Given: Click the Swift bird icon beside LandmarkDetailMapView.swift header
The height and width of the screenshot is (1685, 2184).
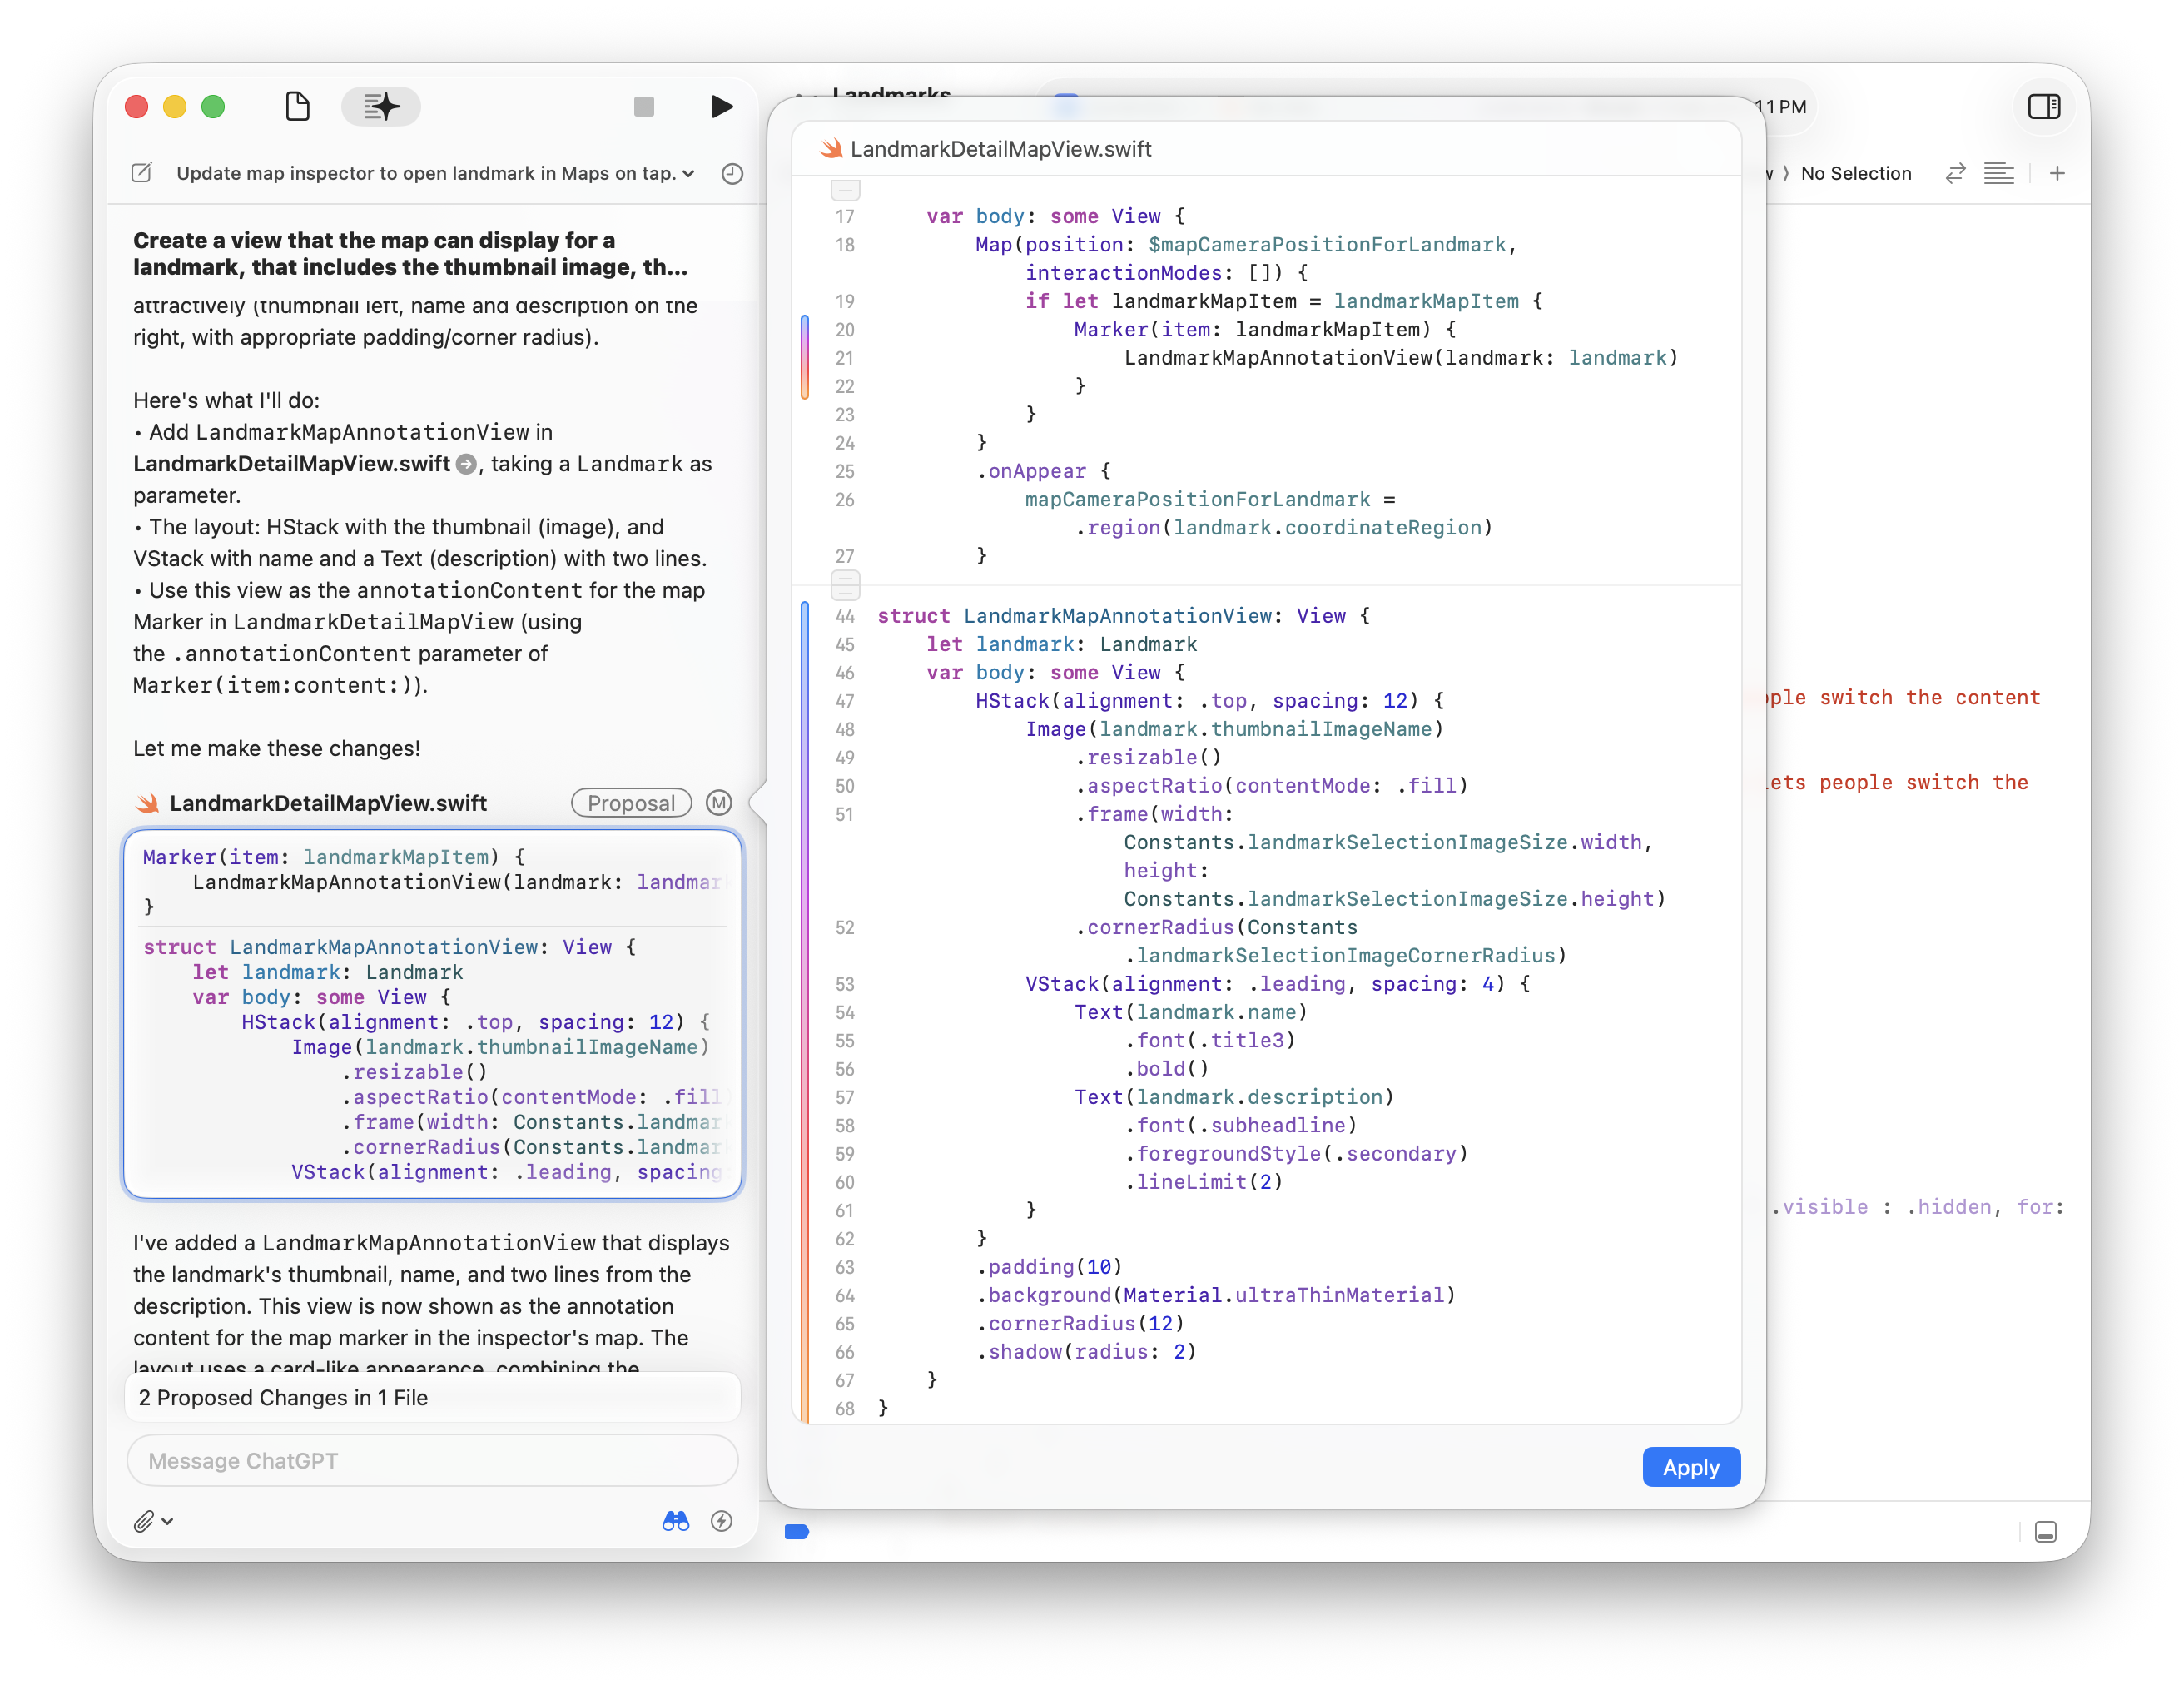Looking at the screenshot, I should coord(831,148).
